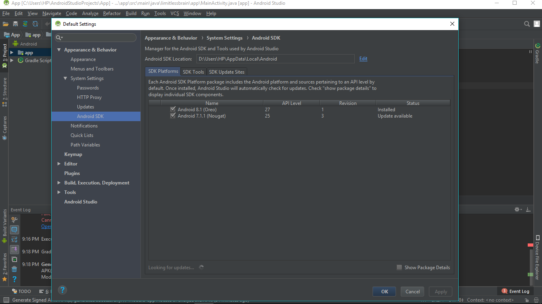
Task: Click the Event Log help question icon
Action: 14,279
